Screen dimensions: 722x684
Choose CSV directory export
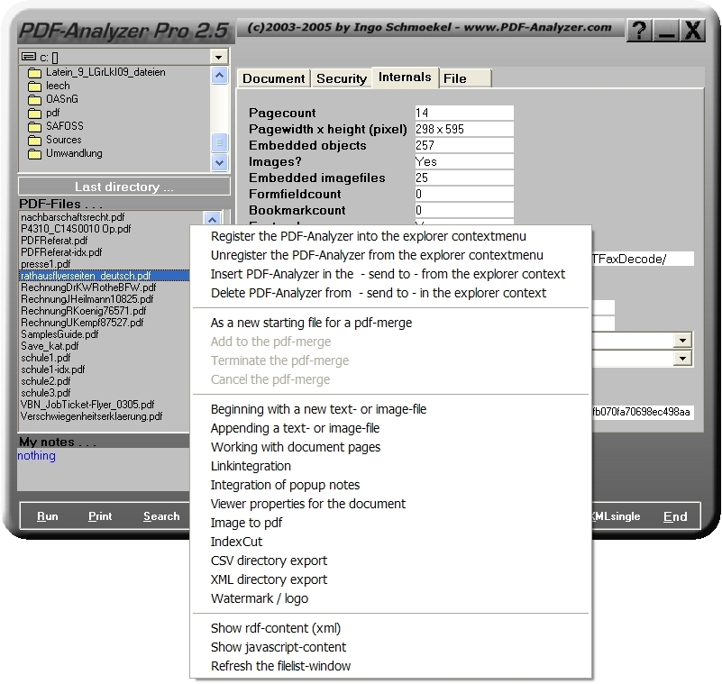pyautogui.click(x=390, y=561)
